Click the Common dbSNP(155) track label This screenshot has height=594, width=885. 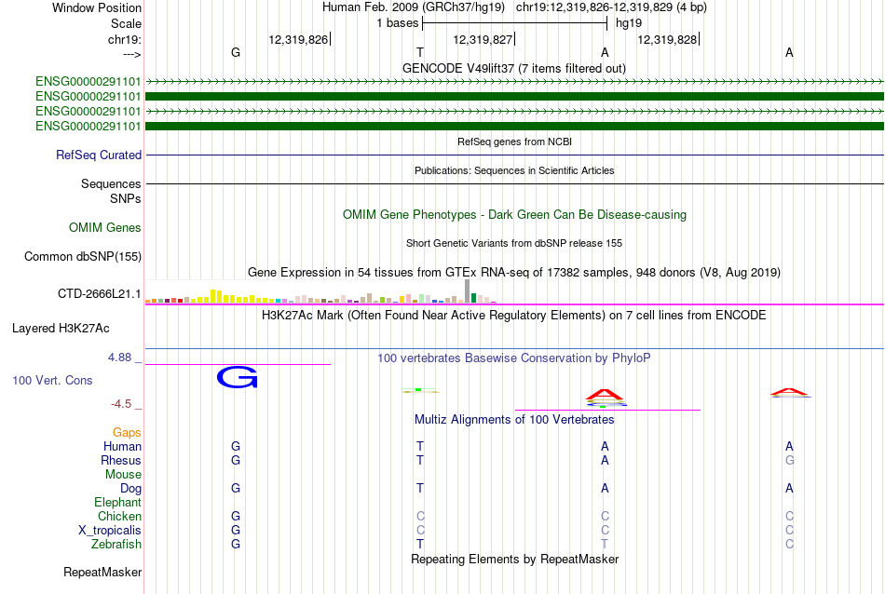click(x=83, y=257)
